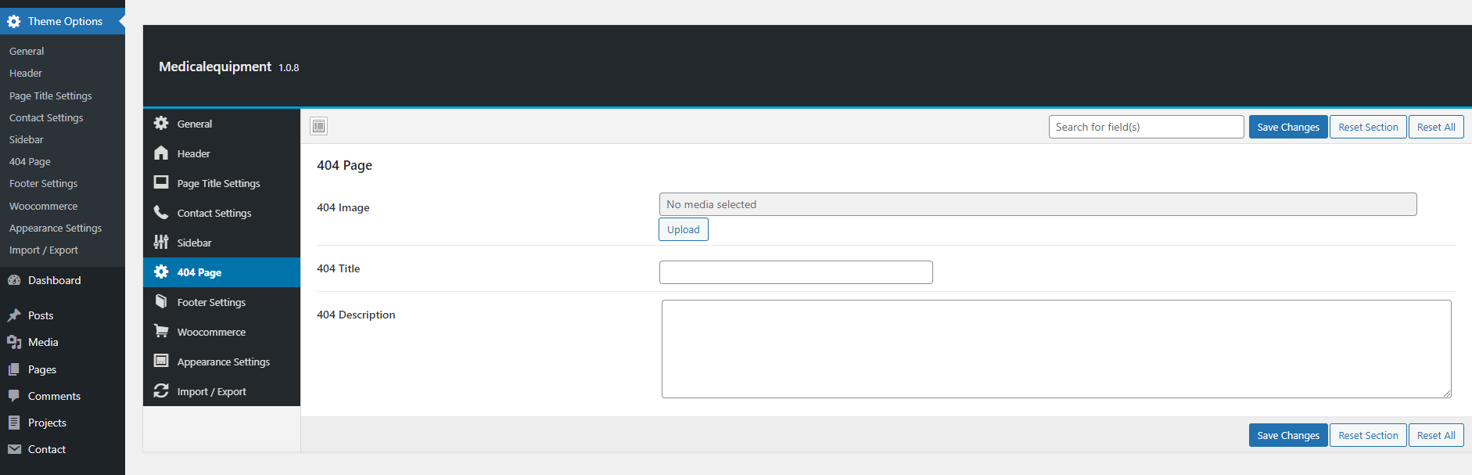
Task: Click the gear icon beside General
Action: (161, 124)
